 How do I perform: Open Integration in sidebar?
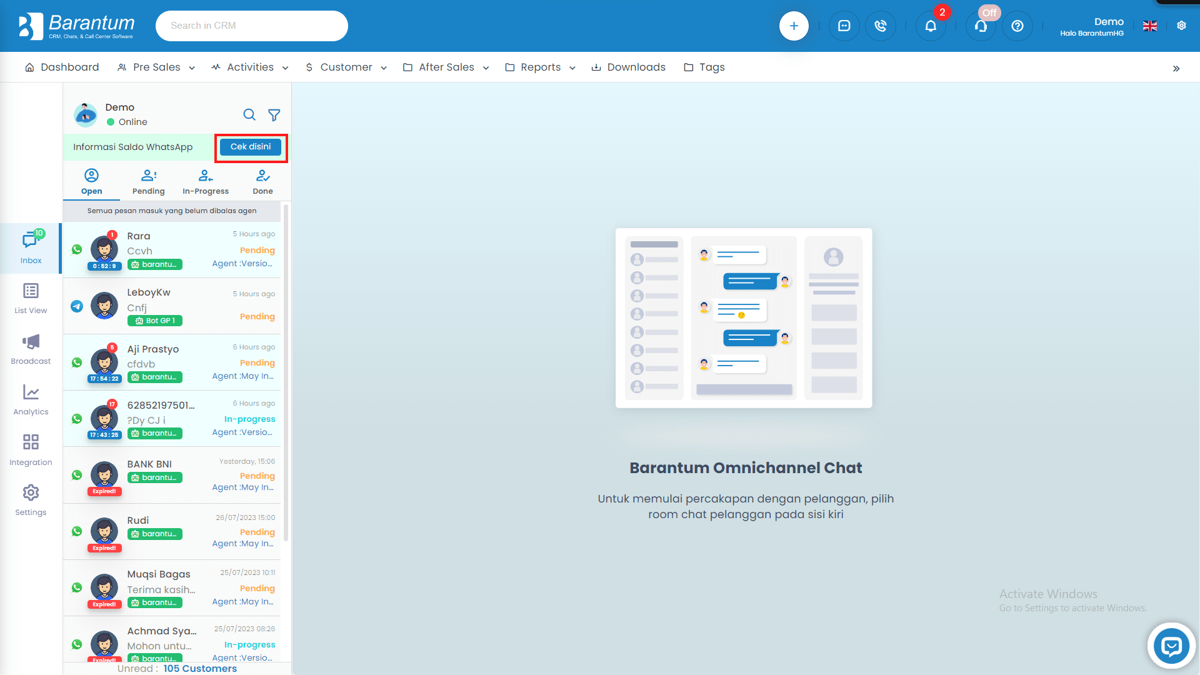coord(31,450)
